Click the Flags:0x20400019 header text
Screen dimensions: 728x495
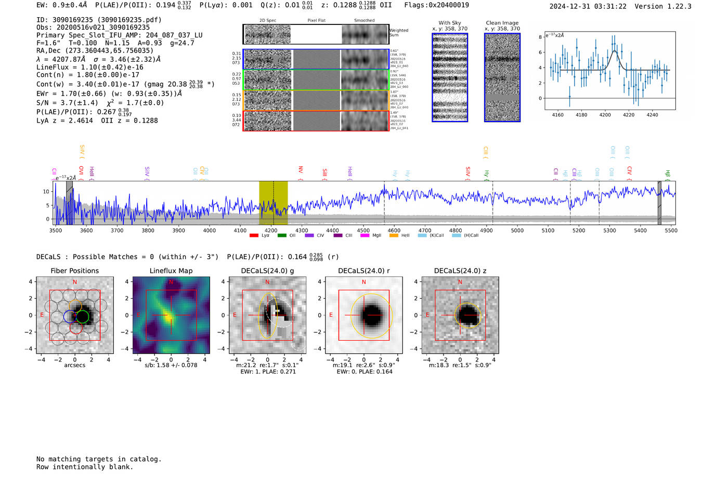coord(437,5)
